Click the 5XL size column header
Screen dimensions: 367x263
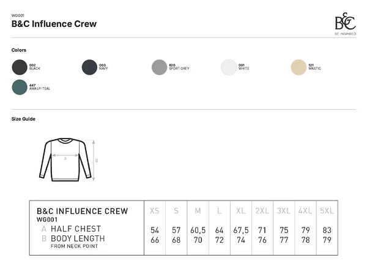tap(327, 211)
